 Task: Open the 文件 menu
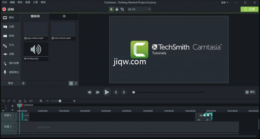point(5,2)
